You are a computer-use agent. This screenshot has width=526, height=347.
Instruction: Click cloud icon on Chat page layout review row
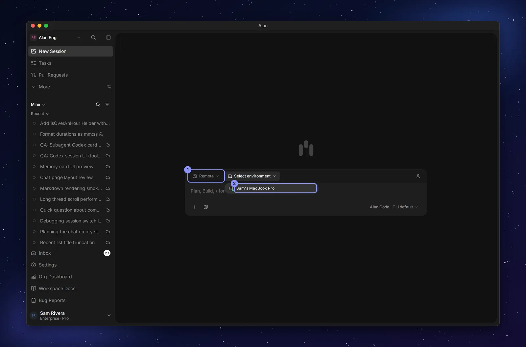point(108,177)
